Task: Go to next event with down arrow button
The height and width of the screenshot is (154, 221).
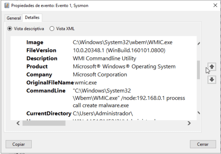Action: (212, 80)
